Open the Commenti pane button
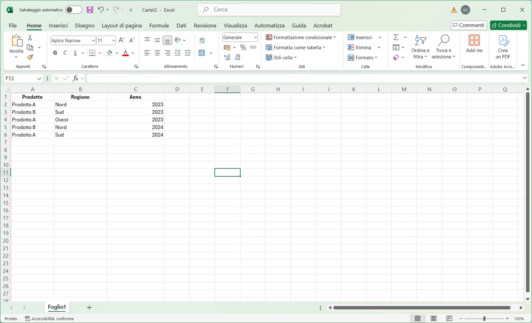 click(469, 25)
